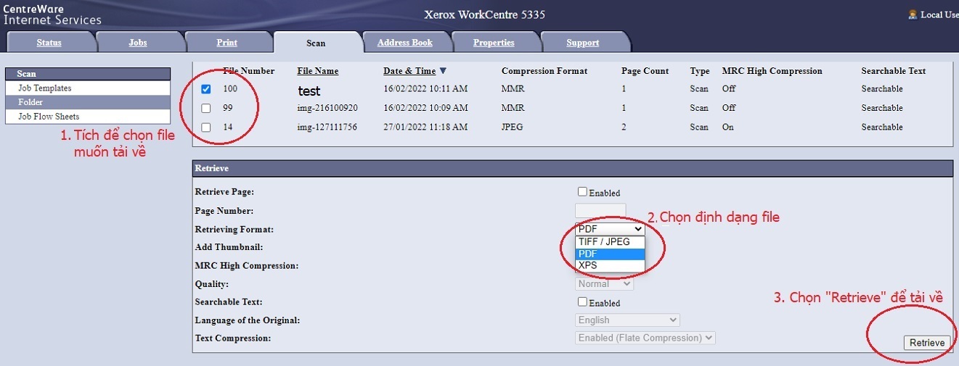The width and height of the screenshot is (959, 366).
Task: Click the Scan section header in sidebar
Action: 88,74
